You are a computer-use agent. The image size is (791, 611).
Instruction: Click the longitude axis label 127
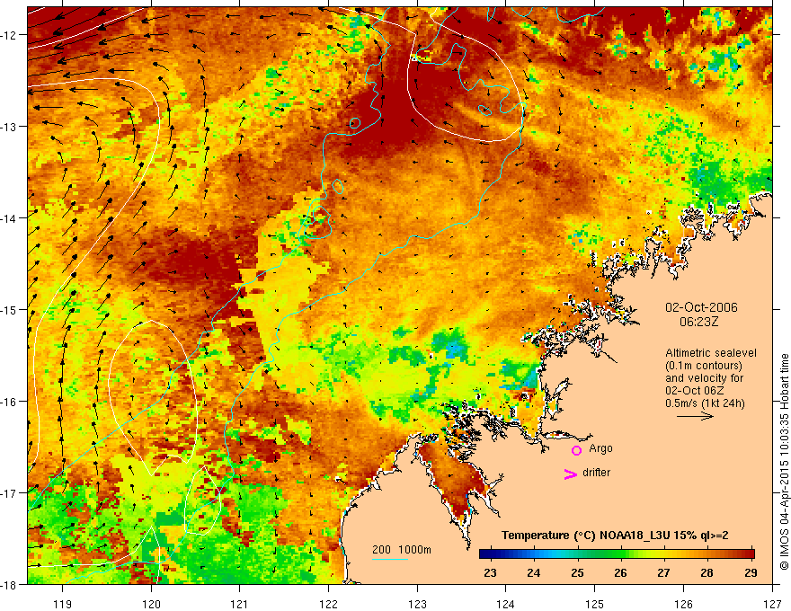coord(772,604)
